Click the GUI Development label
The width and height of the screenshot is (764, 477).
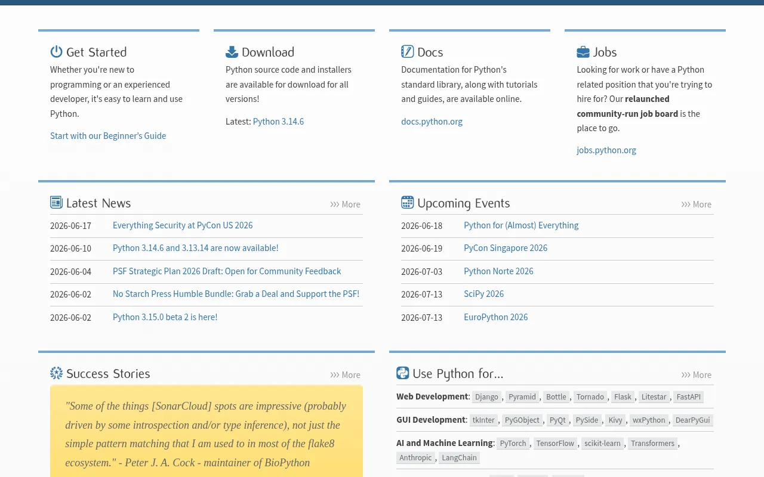point(431,420)
